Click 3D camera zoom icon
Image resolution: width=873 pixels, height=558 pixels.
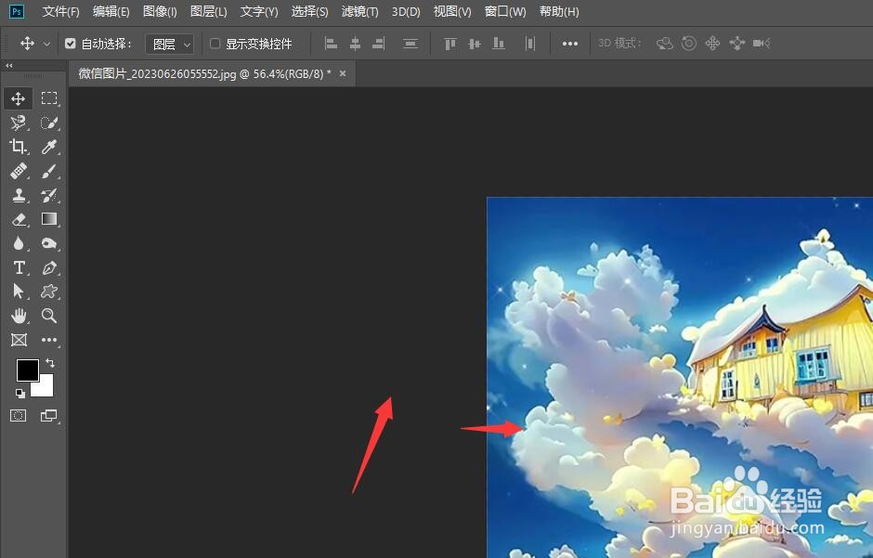click(x=762, y=44)
